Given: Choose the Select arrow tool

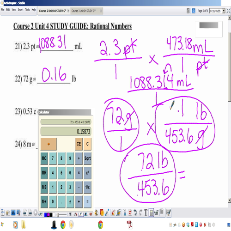Looking at the screenshot, I should (x=70, y=214).
